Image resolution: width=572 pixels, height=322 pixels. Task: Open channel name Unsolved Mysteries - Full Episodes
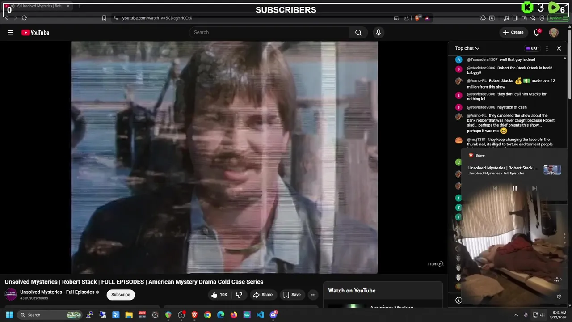click(x=57, y=292)
